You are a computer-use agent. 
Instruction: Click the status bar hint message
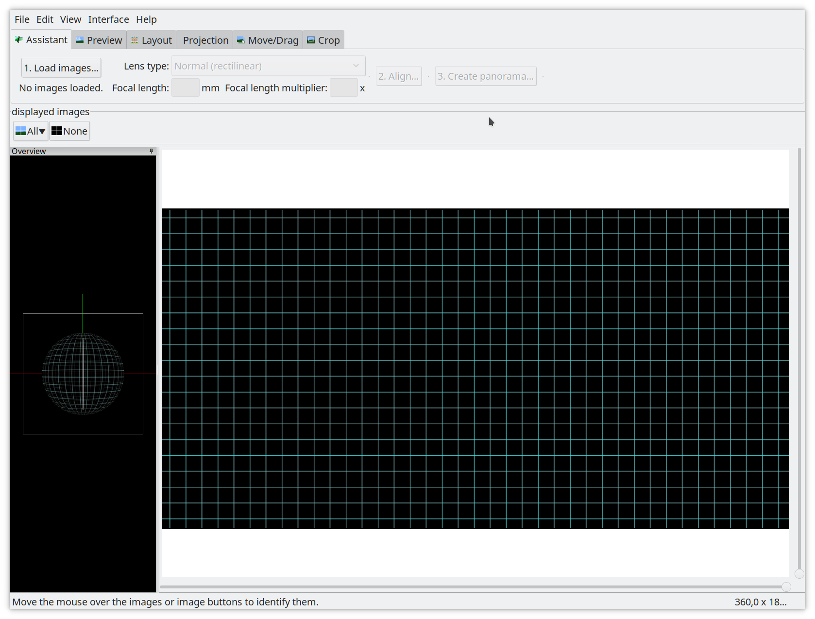[x=165, y=602]
